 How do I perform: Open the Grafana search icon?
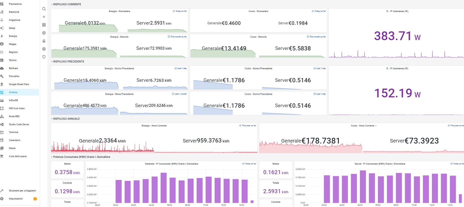point(44,9)
